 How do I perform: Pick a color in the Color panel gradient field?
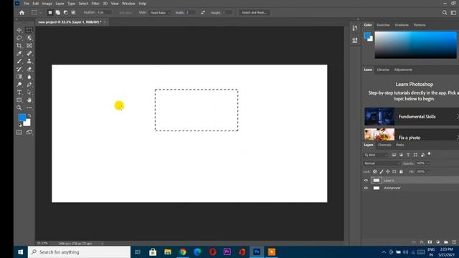(x=416, y=45)
